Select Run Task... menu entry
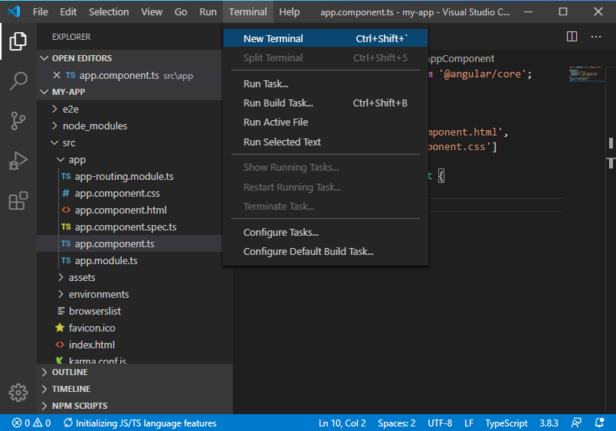The image size is (616, 431). pos(326,83)
